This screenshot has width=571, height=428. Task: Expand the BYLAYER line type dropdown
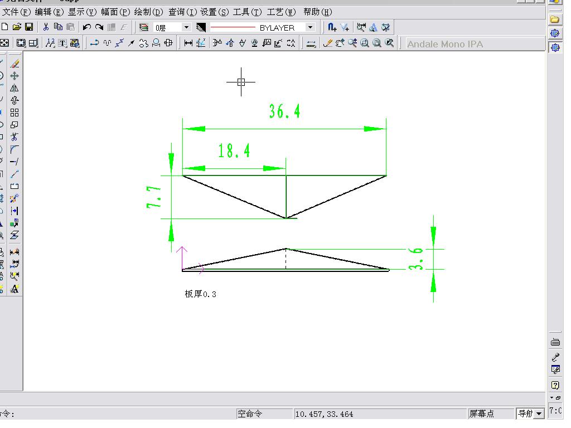pyautogui.click(x=310, y=27)
